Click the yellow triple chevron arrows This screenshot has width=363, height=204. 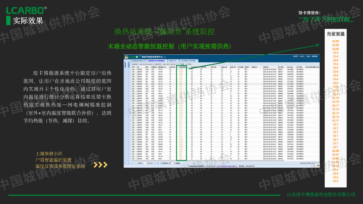click(100, 165)
